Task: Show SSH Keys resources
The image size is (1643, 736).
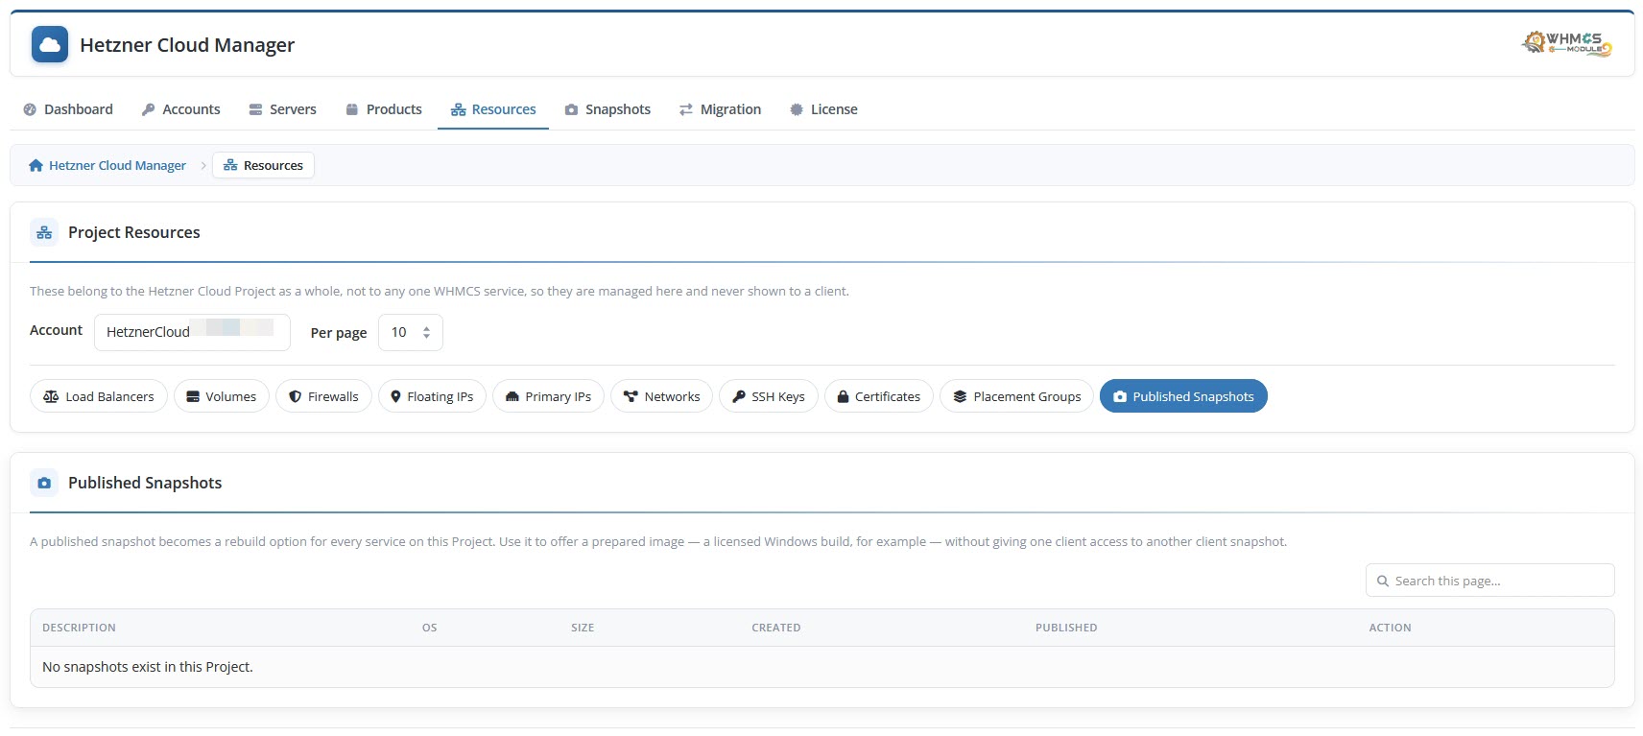Action: coord(769,396)
